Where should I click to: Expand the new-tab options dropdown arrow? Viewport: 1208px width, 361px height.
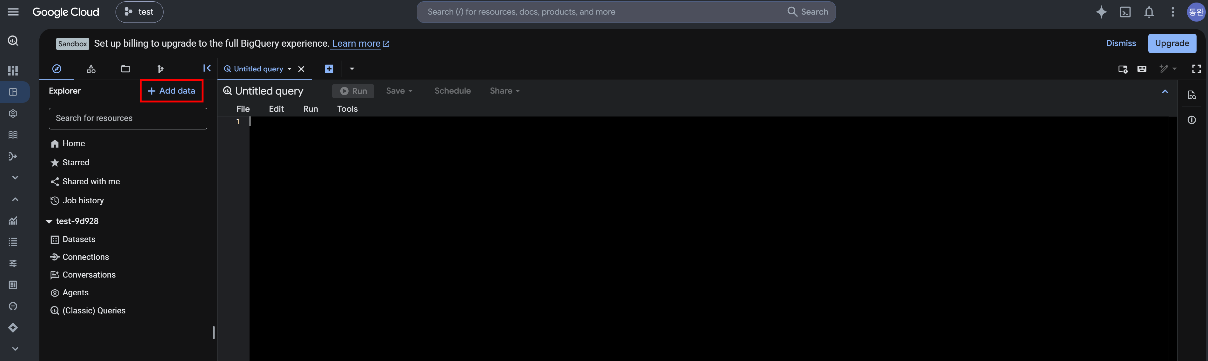[x=352, y=69]
